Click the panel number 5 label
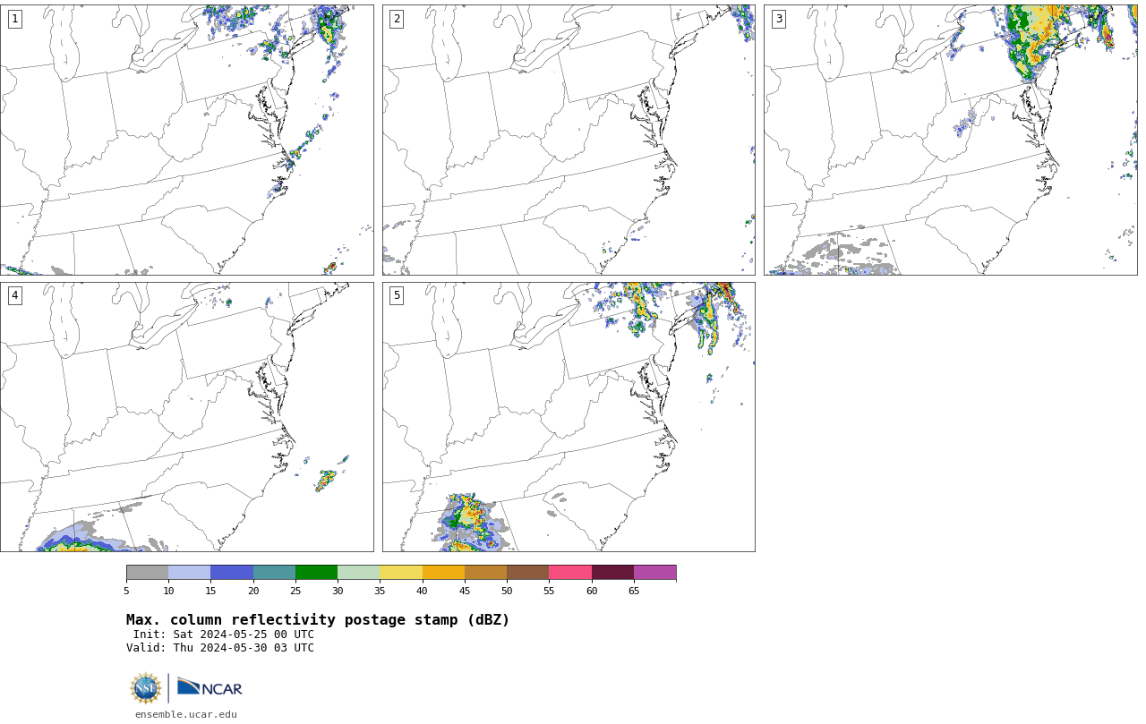 pyautogui.click(x=397, y=295)
